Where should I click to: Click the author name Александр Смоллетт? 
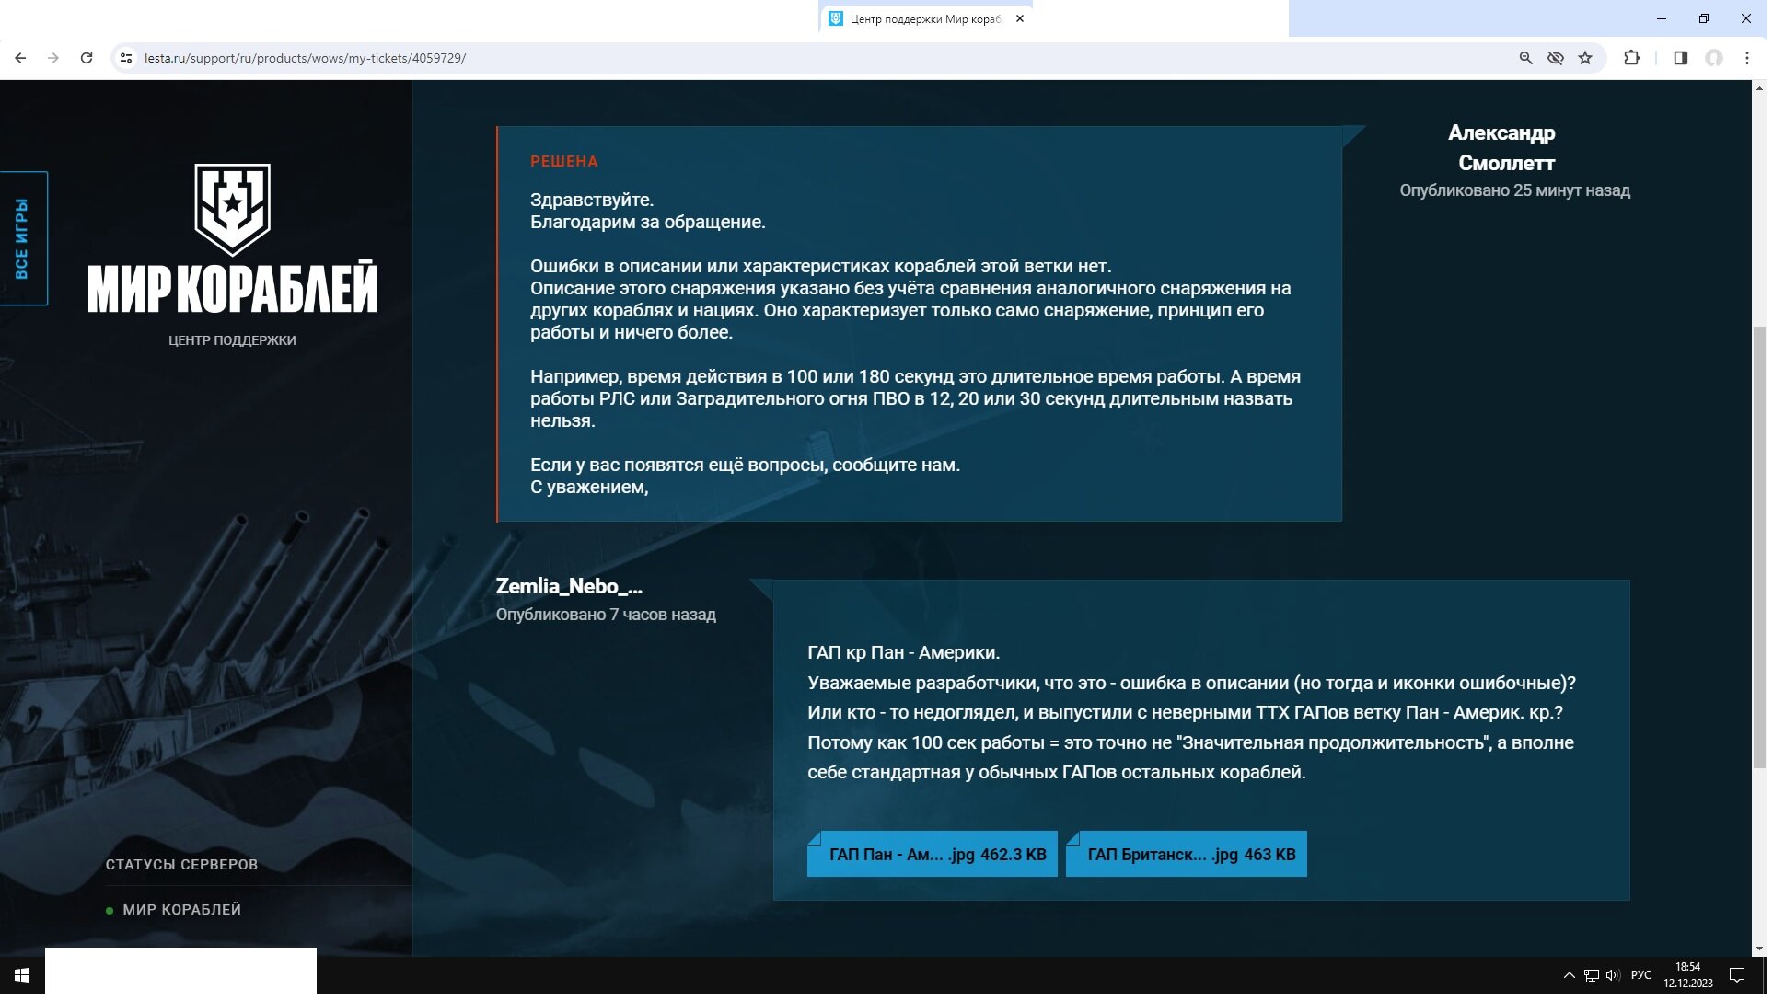point(1504,148)
